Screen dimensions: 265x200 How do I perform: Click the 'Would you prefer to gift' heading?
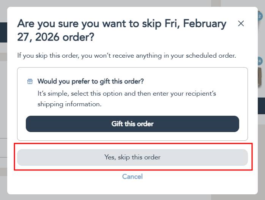point(90,81)
